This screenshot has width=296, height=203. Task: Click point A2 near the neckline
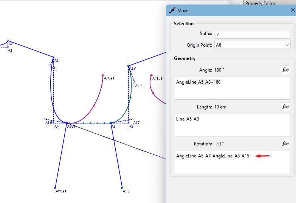coord(8,41)
